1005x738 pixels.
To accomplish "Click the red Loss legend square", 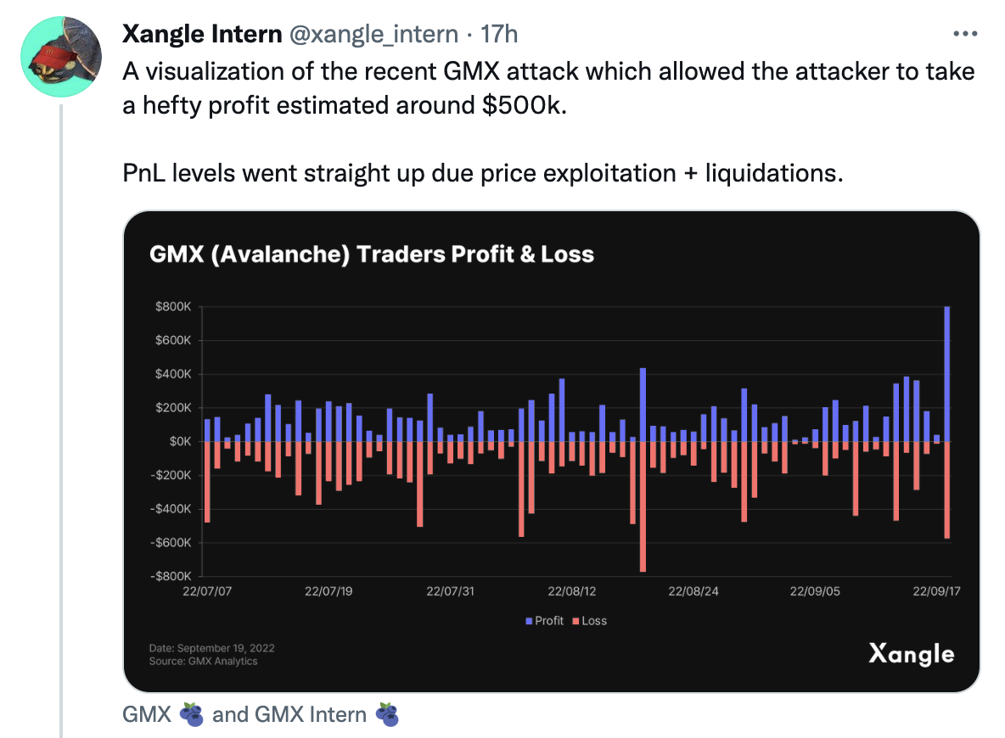I will 575,621.
